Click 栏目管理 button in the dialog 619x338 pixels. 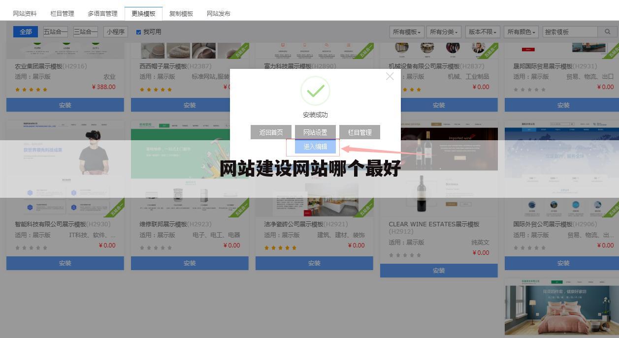pos(359,132)
